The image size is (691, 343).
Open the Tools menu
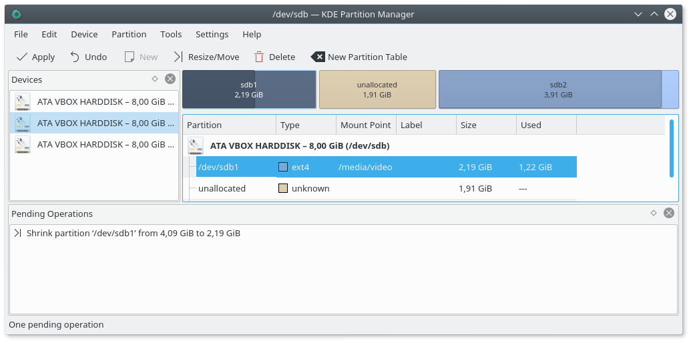[171, 34]
